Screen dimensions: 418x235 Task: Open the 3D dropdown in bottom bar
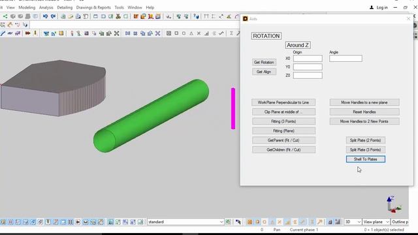click(x=353, y=222)
